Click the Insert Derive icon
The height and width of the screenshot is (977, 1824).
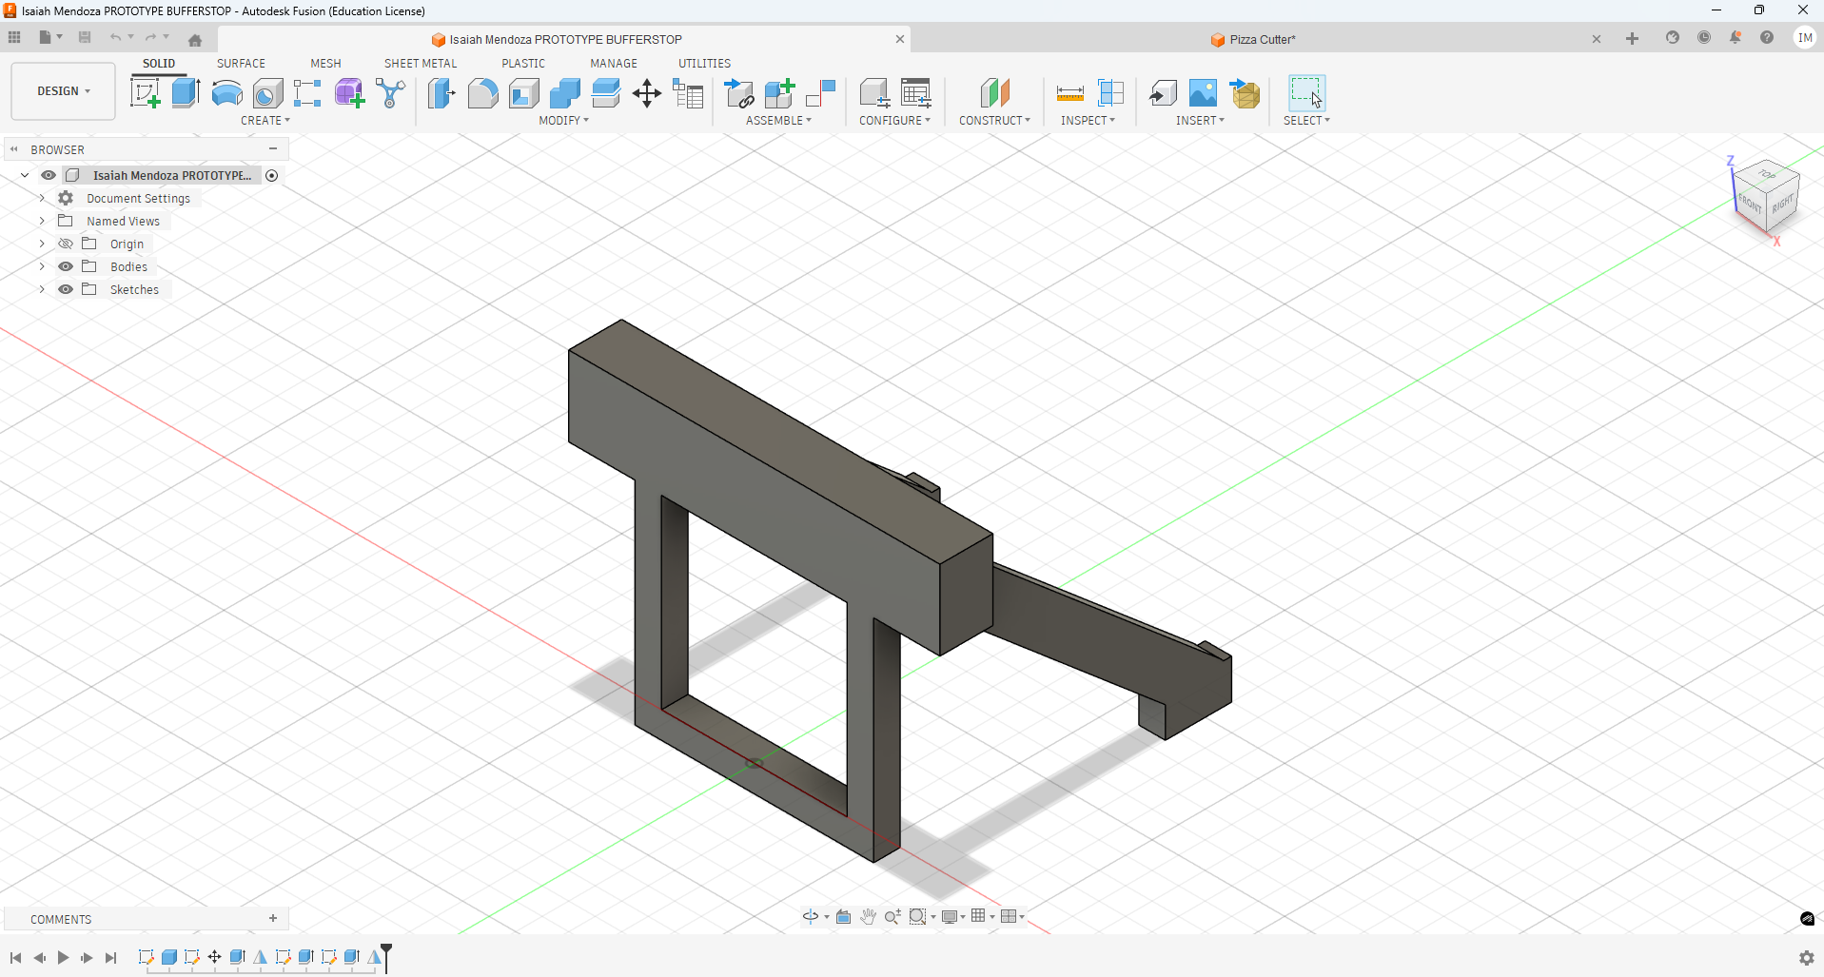point(1162,93)
